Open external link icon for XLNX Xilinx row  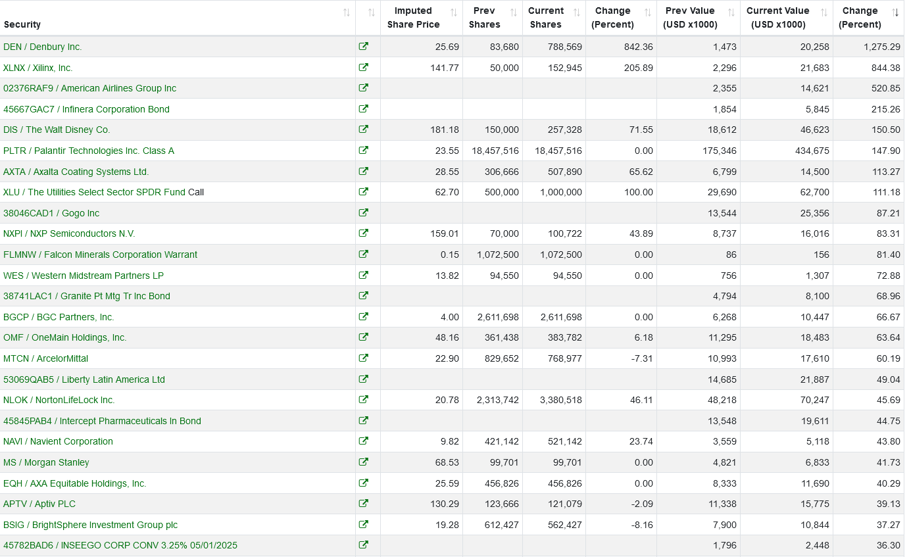point(364,67)
